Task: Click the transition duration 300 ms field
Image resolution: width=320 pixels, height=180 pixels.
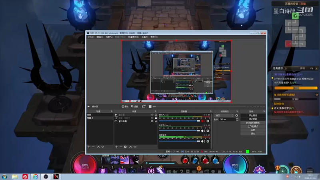Action: 227,119
